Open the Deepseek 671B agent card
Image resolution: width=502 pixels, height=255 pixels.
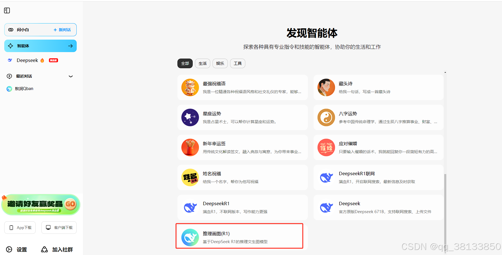[x=379, y=207]
